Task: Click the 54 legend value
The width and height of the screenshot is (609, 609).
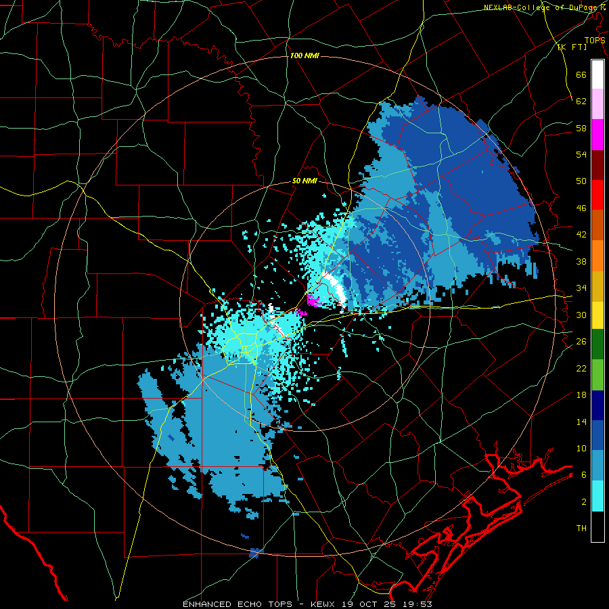Action: (x=581, y=154)
